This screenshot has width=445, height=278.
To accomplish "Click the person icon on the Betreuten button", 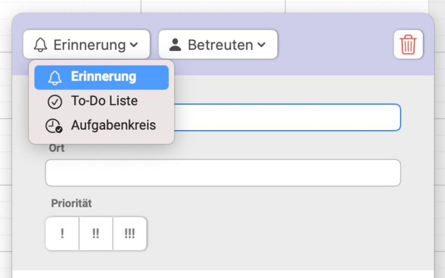I will click(175, 45).
